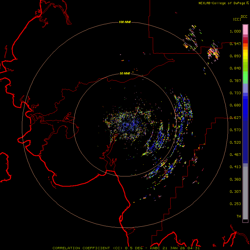
Task: Click the CORRELATION COEFFICIENT (CC) caption text
Action: click(87, 248)
